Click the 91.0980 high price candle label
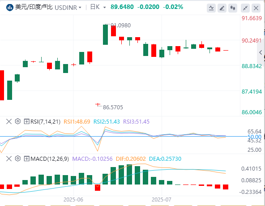The width and height of the screenshot is (265, 206). pos(120,26)
